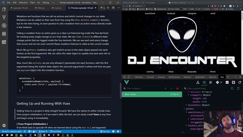Expand the mixesData Object node
The image size is (243, 137).
tap(186, 105)
